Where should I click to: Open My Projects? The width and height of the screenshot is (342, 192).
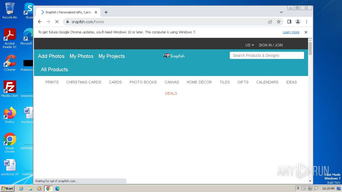pyautogui.click(x=112, y=56)
